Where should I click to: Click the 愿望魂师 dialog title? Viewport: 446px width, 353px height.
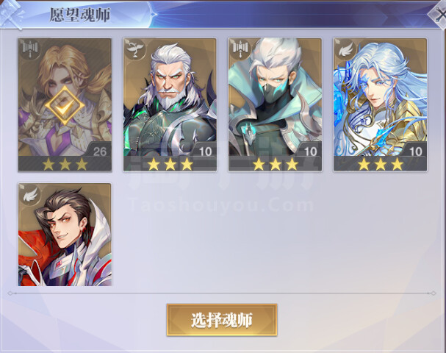tap(80, 15)
